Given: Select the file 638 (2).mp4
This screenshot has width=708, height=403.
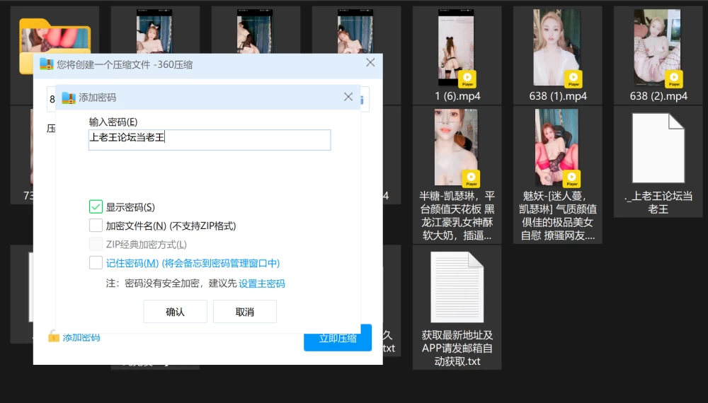Looking at the screenshot, I should (x=658, y=55).
